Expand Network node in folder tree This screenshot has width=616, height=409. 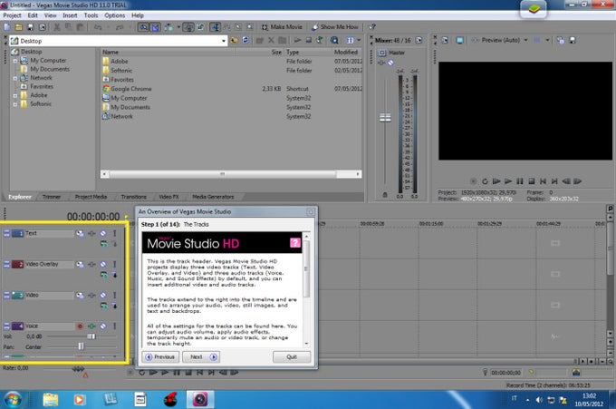(x=14, y=78)
